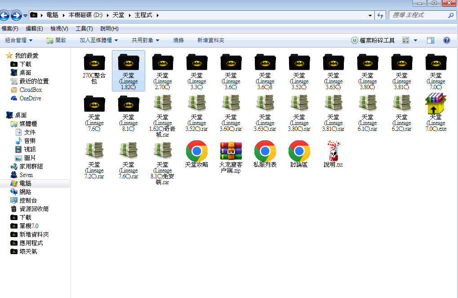Expand the breadcrumb arrow after 本機磁碟 (D:)

[107, 15]
